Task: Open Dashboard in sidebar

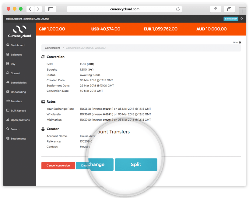Action: click(17, 45)
